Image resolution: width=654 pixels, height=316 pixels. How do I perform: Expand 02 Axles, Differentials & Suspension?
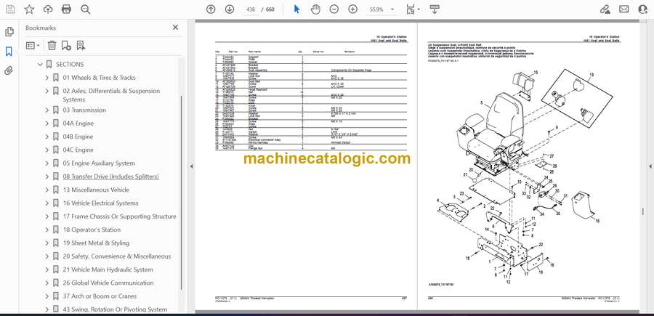pos(47,91)
